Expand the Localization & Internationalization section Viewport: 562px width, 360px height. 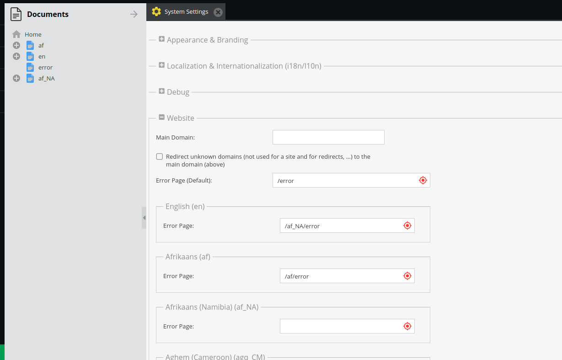click(x=161, y=65)
